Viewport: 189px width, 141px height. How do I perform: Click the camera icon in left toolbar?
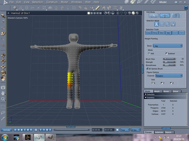point(3,87)
